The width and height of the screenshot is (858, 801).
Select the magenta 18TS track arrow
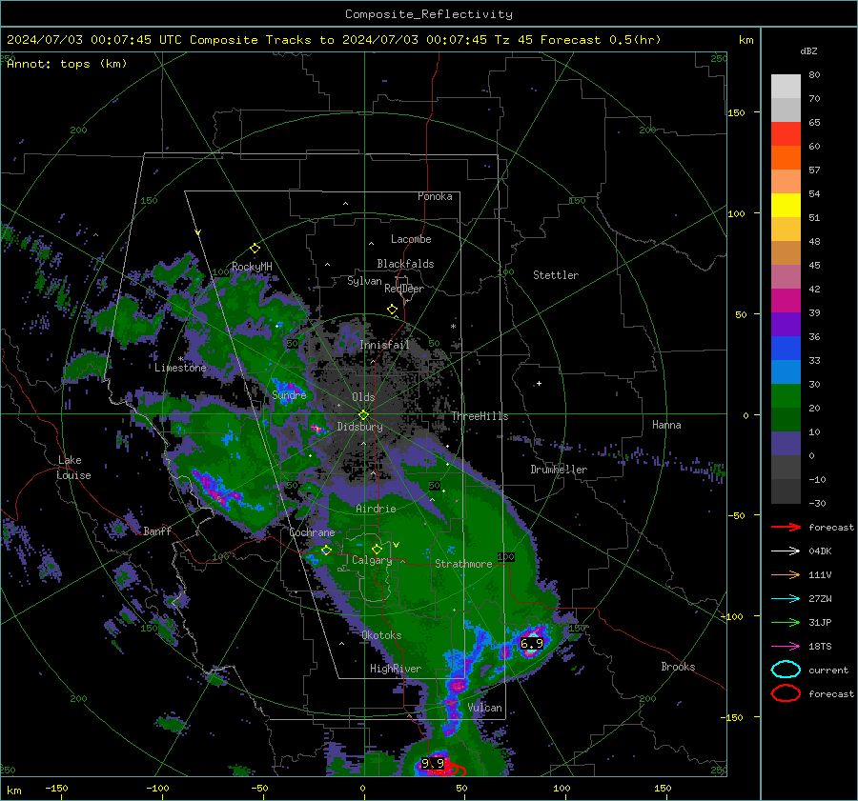(786, 647)
